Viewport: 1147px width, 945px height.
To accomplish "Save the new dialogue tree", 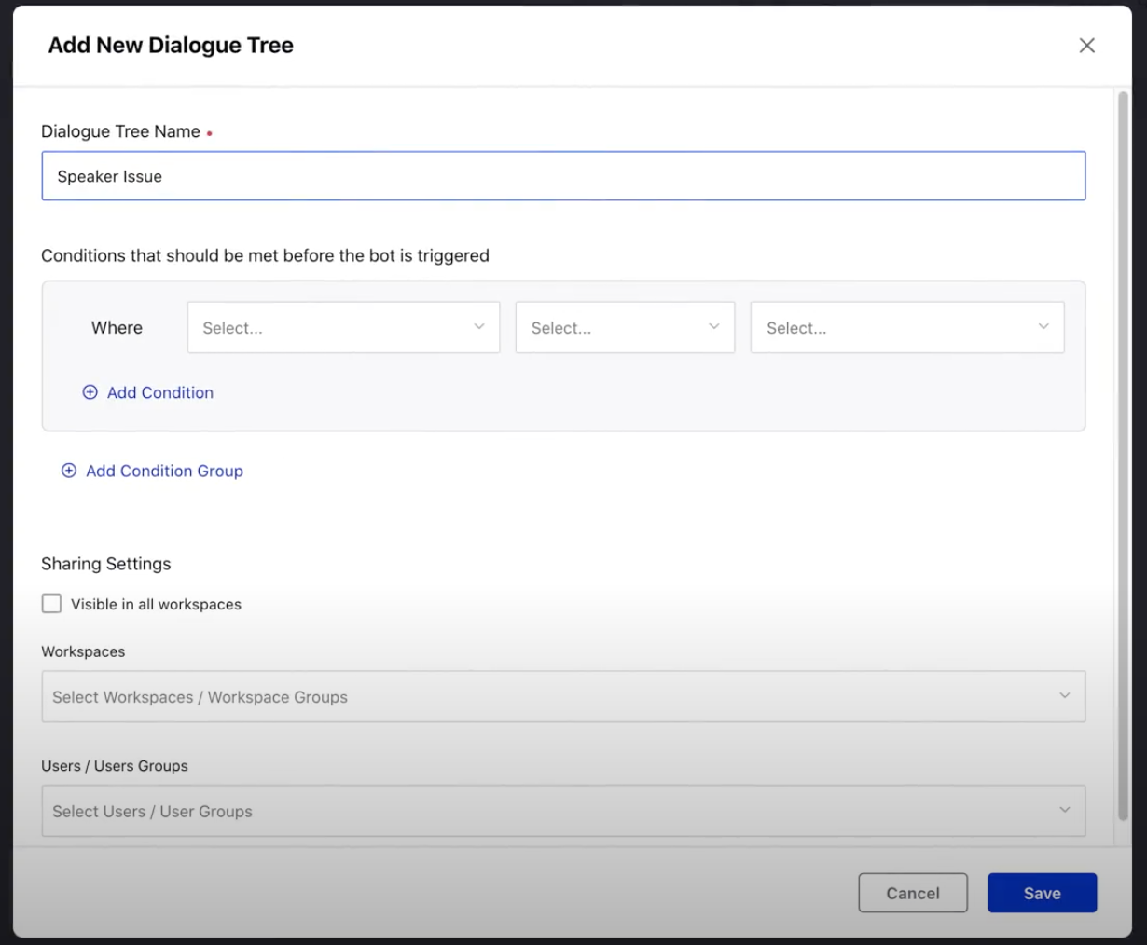I will tap(1042, 892).
